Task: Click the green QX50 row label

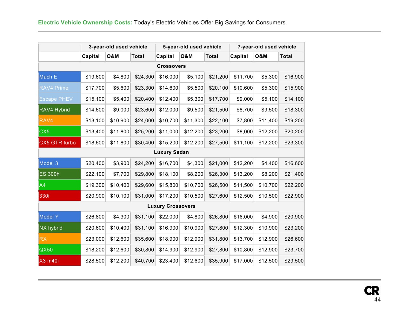Action: click(59, 250)
